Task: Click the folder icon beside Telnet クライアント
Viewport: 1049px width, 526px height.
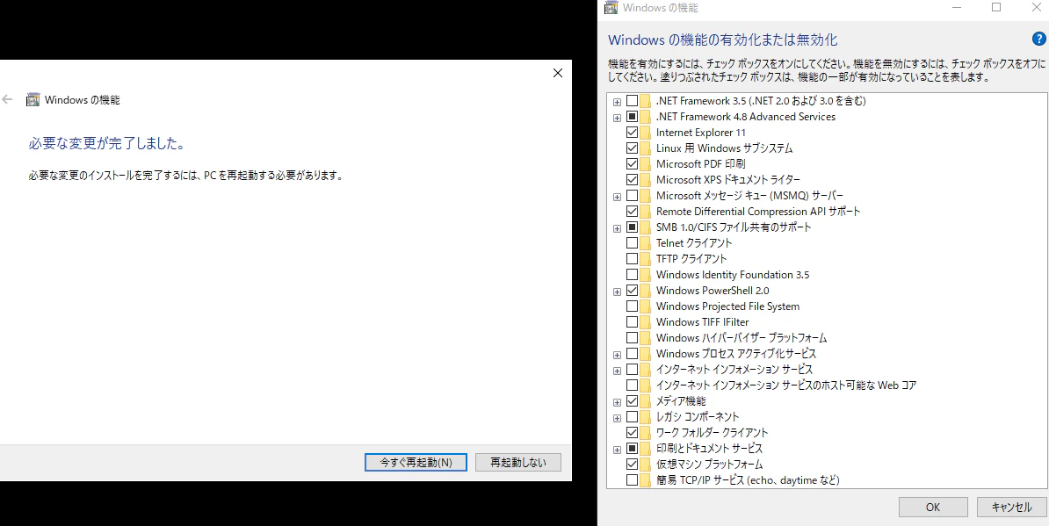Action: (645, 243)
